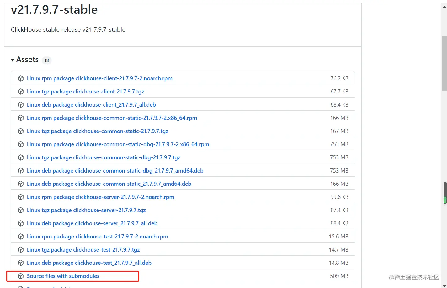Download clickhouse-test-21.7.9.7-2.noarch.rpm package
The height and width of the screenshot is (288, 447).
97,237
